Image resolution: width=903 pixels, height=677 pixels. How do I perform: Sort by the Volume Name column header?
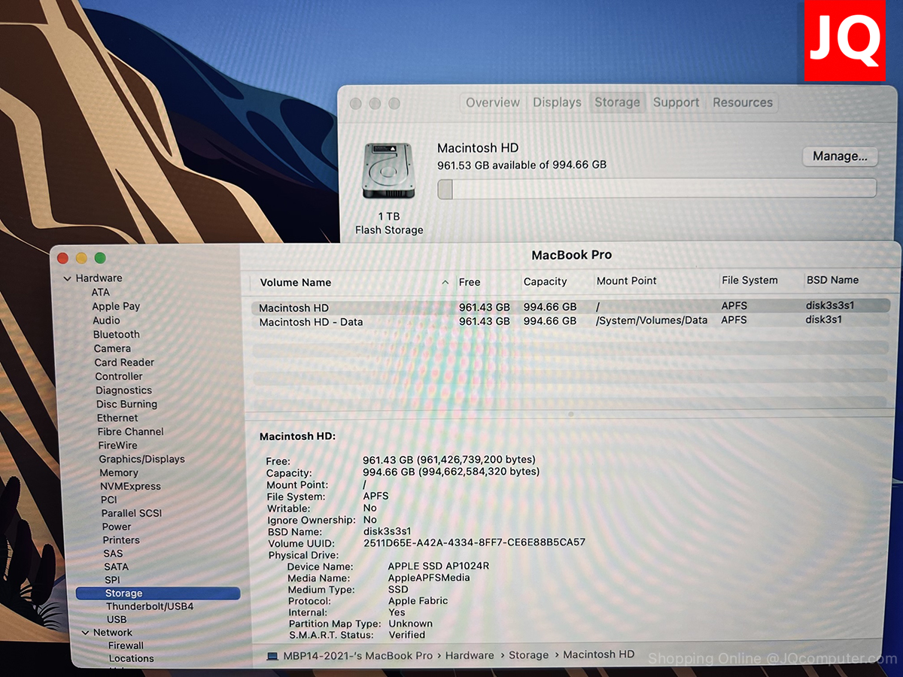tap(295, 283)
